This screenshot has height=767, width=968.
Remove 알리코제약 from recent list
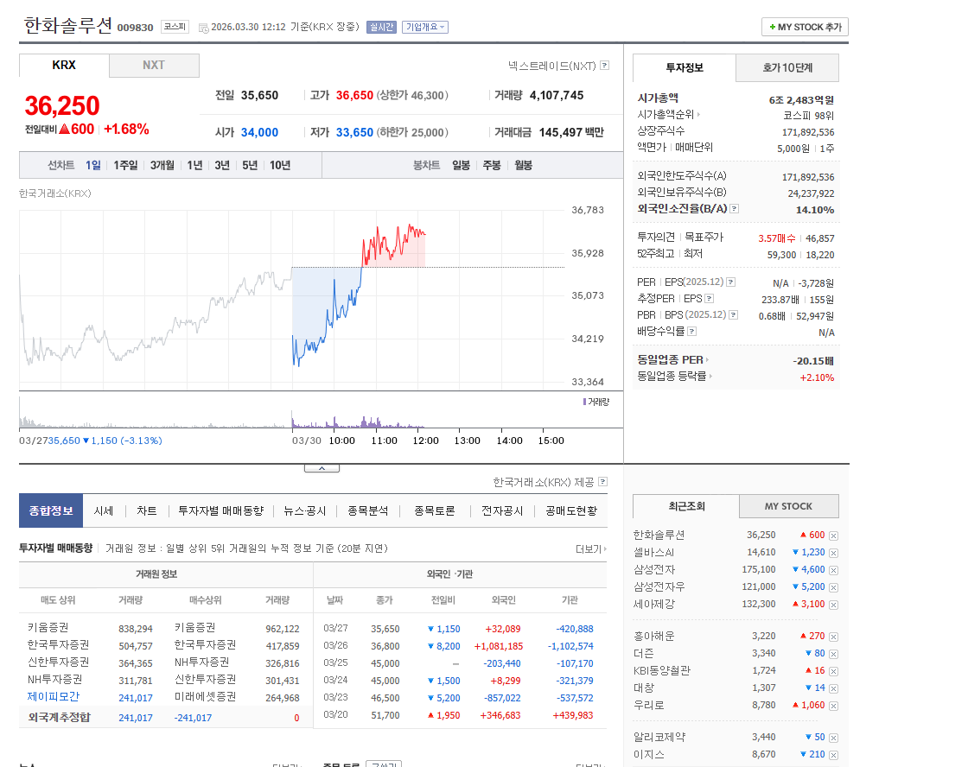(833, 738)
